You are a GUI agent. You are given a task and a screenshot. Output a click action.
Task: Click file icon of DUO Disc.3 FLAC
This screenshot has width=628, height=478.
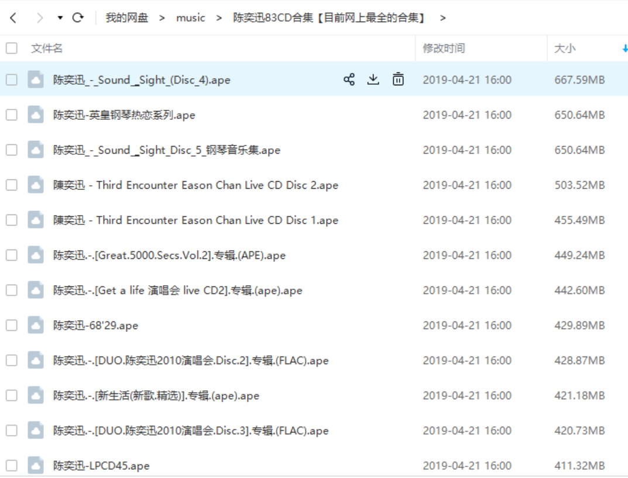(36, 430)
